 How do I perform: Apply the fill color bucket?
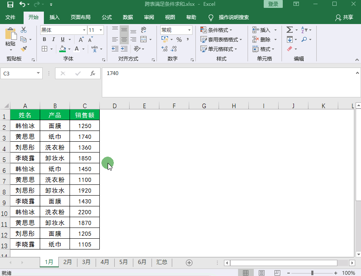63,49
